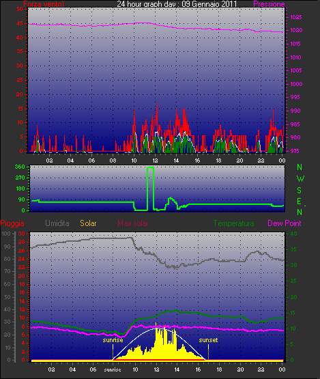The image size is (320, 379).
Task: Click the Umidita legend label
Action: pyautogui.click(x=57, y=223)
